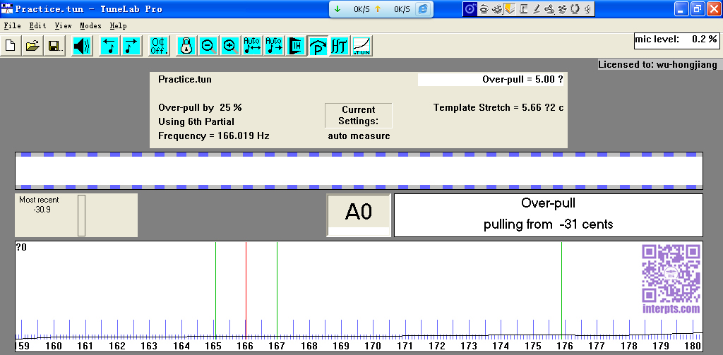
Task: Toggle the over-pull mode P icon
Action: pos(318,46)
